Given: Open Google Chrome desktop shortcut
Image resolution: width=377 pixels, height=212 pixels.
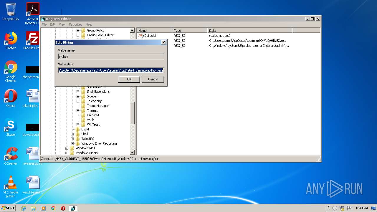Looking at the screenshot, I should 11,72.
